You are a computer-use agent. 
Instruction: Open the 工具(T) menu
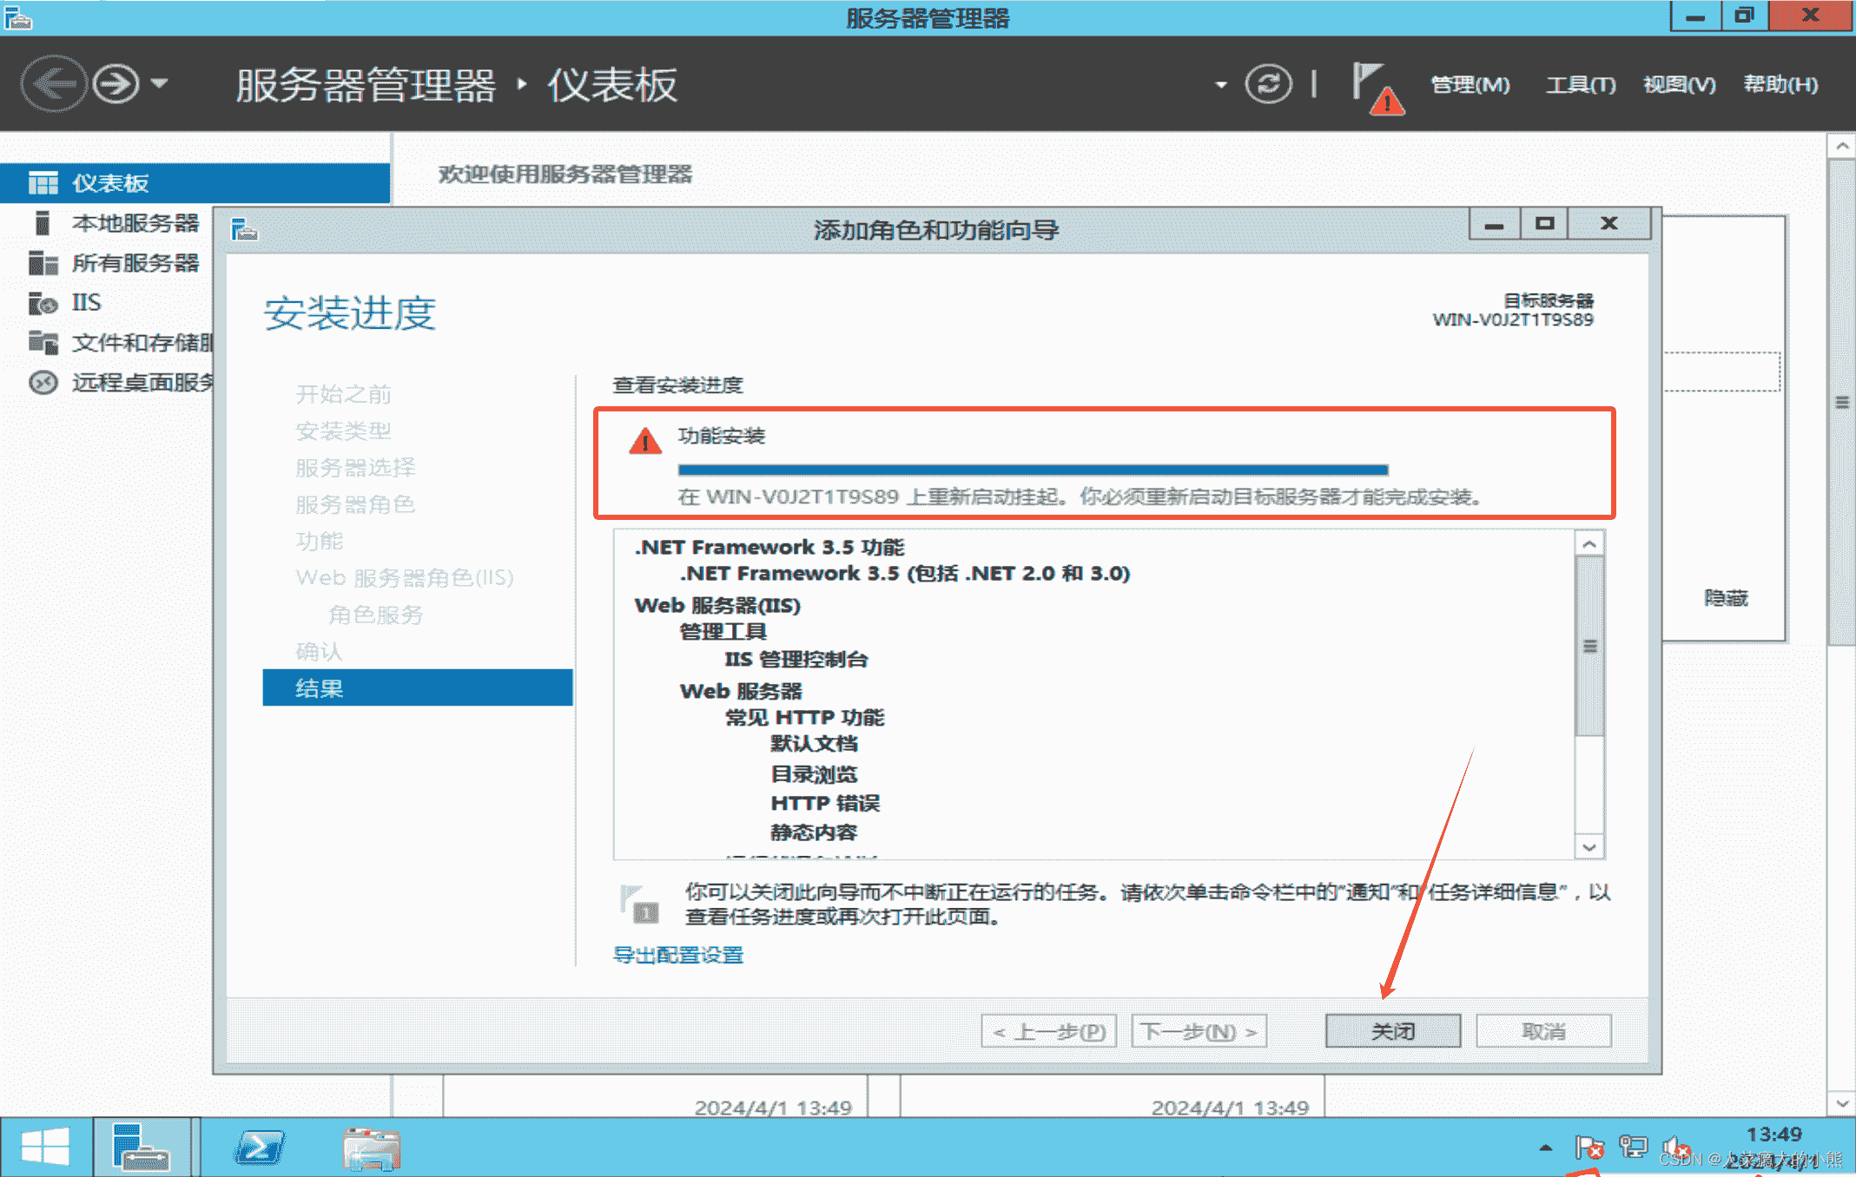[x=1581, y=83]
